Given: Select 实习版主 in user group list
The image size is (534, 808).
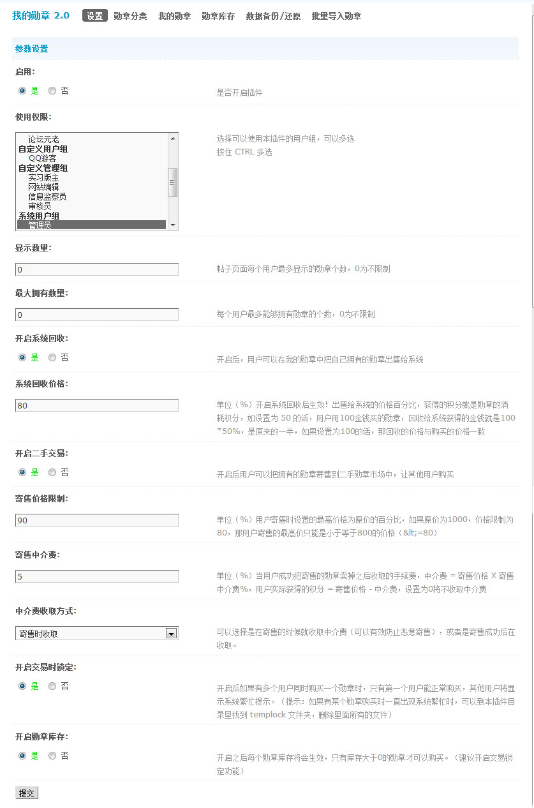Looking at the screenshot, I should (43, 177).
